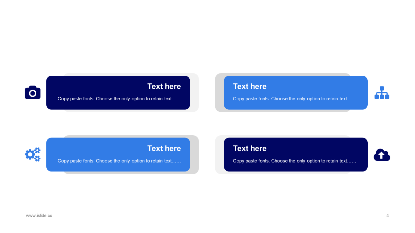Open the www.islide.cc footer link
Screen dimensions: 415x233
point(39,216)
